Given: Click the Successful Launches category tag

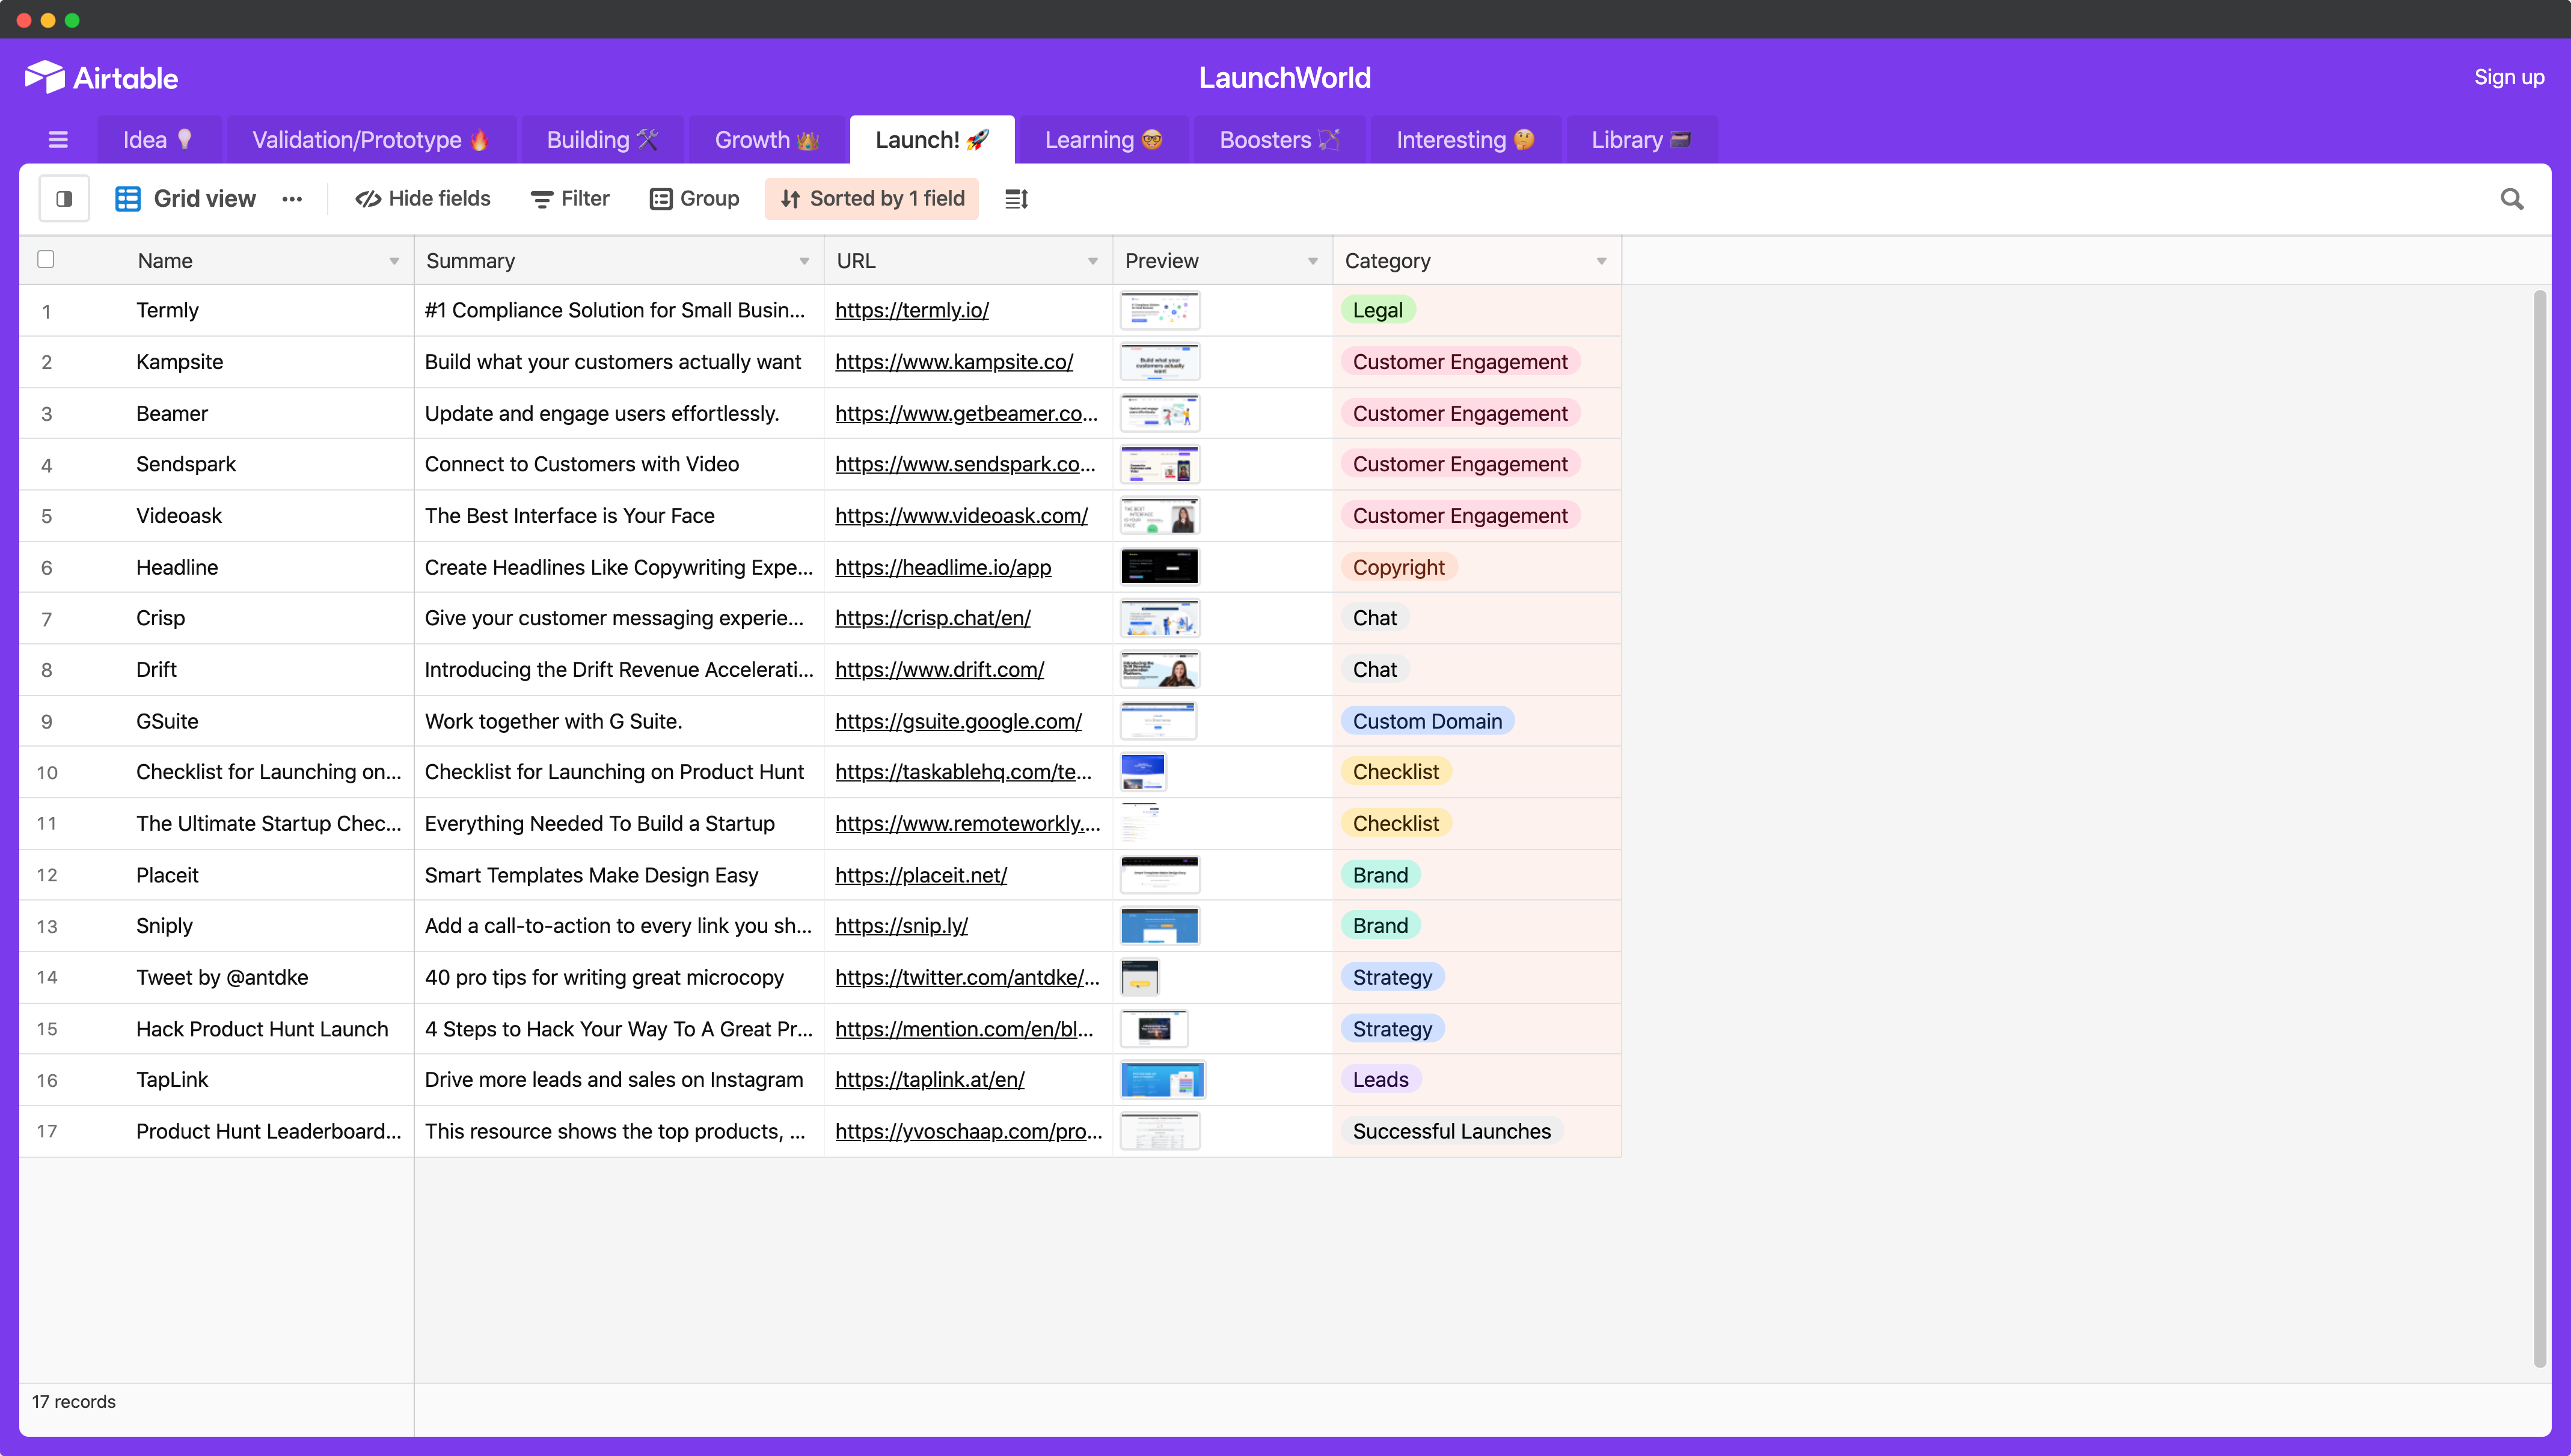Looking at the screenshot, I should click(1451, 1131).
